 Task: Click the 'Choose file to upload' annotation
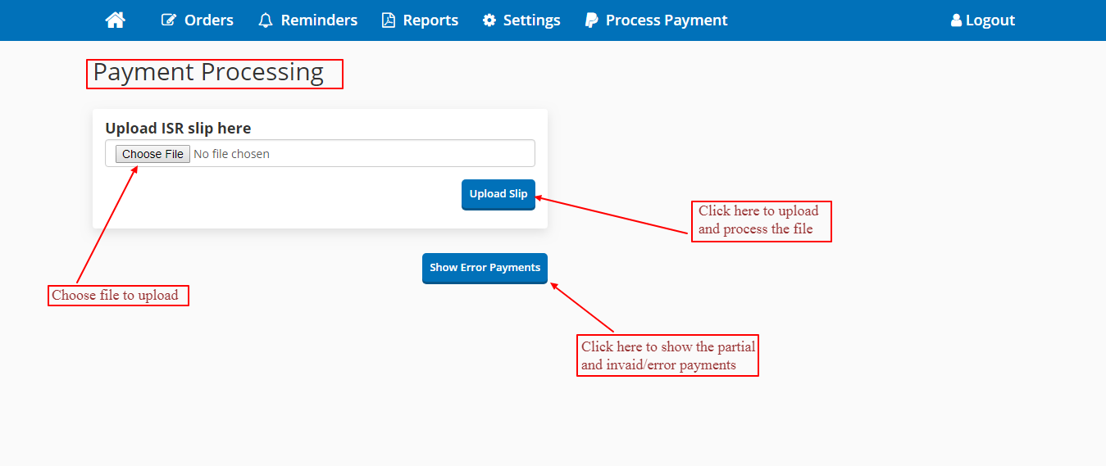(115, 295)
